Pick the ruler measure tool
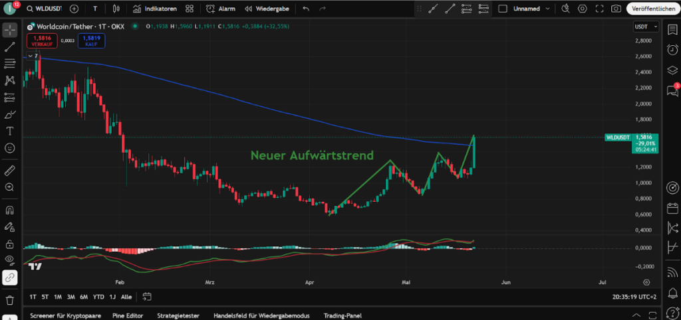 pos(10,171)
